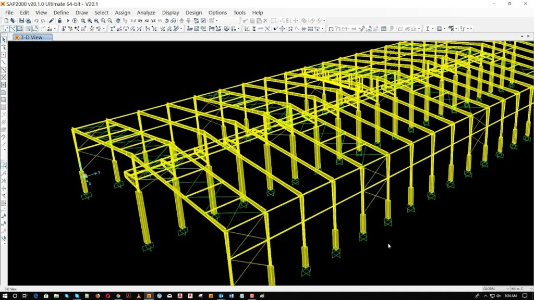
Task: Select the 3-D View window tab
Action: coord(32,37)
